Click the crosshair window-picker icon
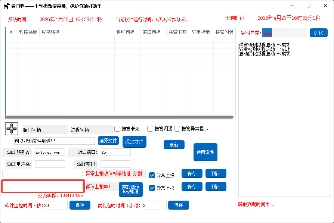This screenshot has height=223, width=334. coord(11,129)
